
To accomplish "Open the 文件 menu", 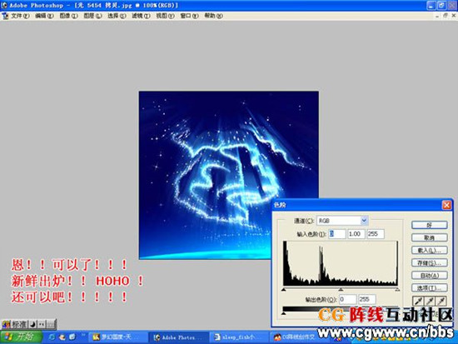I will click(x=20, y=16).
